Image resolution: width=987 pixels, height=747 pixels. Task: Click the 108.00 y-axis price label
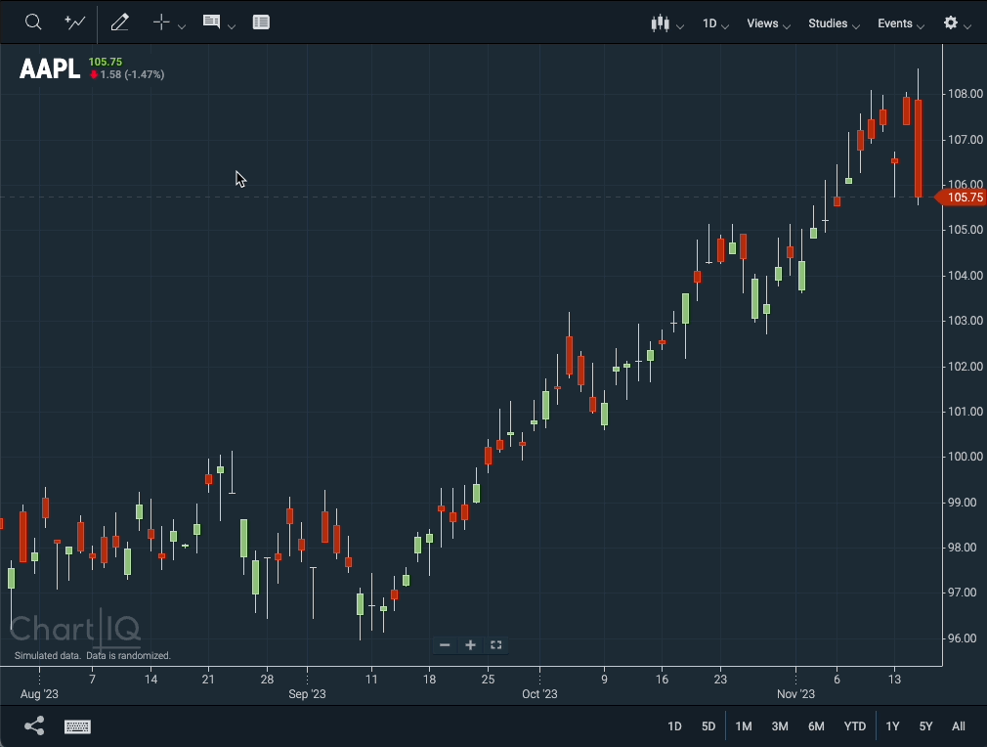click(x=966, y=94)
